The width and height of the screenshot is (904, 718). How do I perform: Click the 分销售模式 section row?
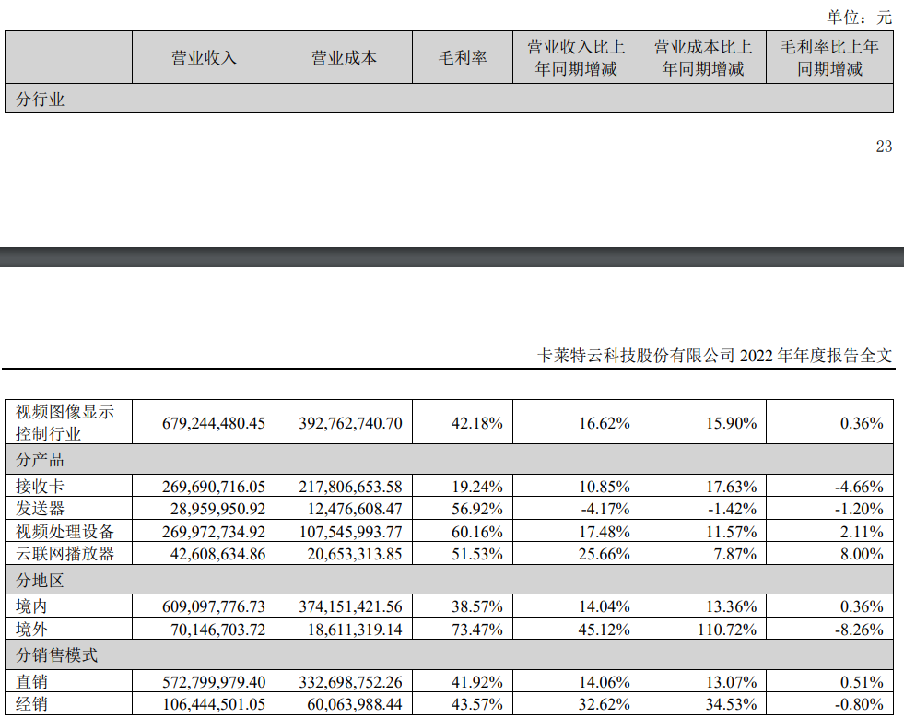point(449,654)
